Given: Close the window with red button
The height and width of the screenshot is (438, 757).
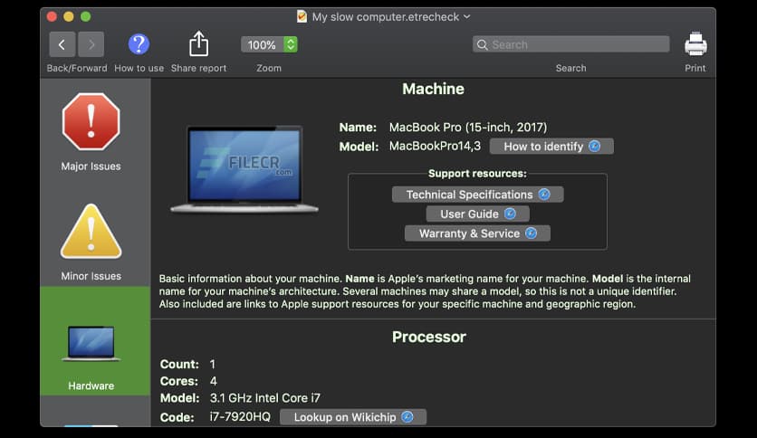Looking at the screenshot, I should coord(52,17).
